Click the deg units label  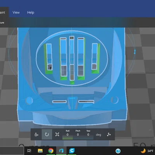[x=98, y=135]
